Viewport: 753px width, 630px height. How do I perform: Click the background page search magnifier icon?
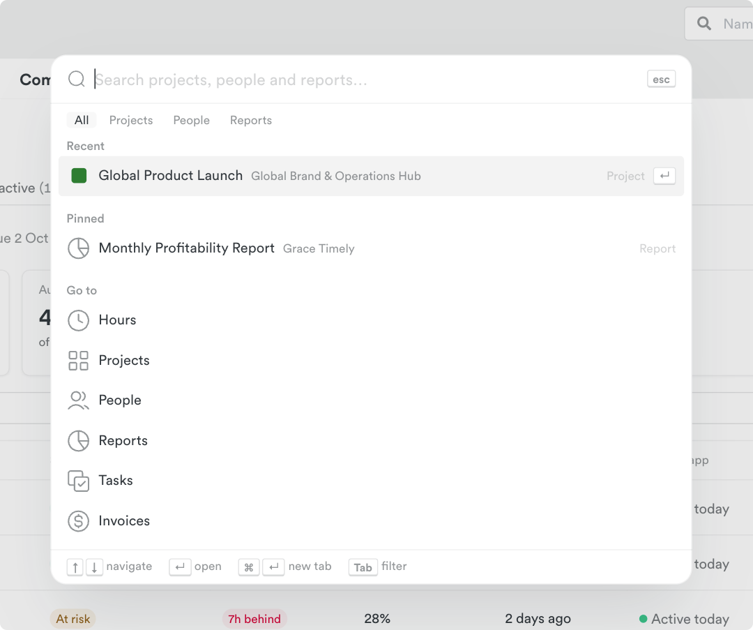pyautogui.click(x=704, y=23)
